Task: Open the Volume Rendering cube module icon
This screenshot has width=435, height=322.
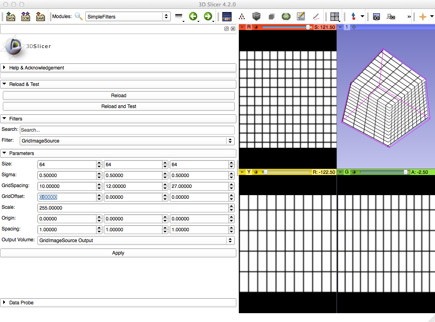Action: tap(256, 16)
